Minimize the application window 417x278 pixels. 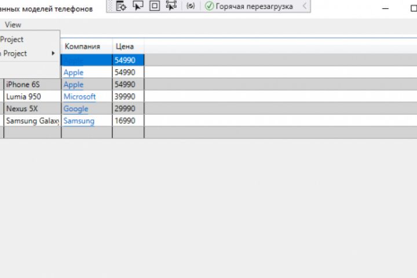pos(385,9)
